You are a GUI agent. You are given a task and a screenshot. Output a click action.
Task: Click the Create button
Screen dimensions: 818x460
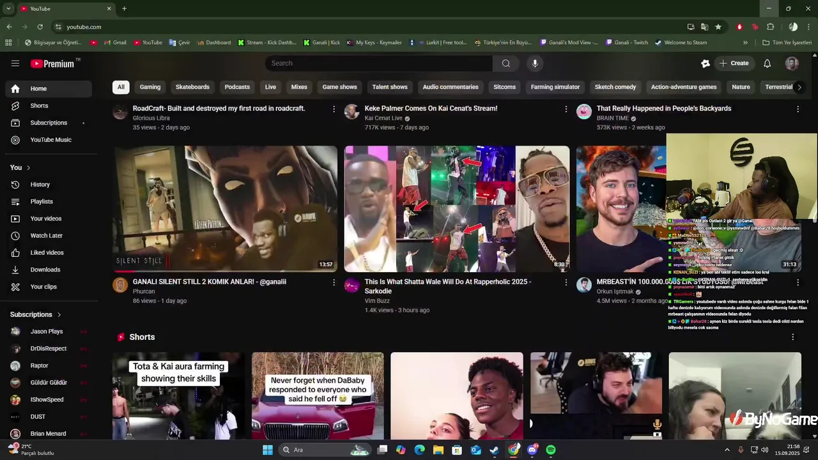[734, 63]
